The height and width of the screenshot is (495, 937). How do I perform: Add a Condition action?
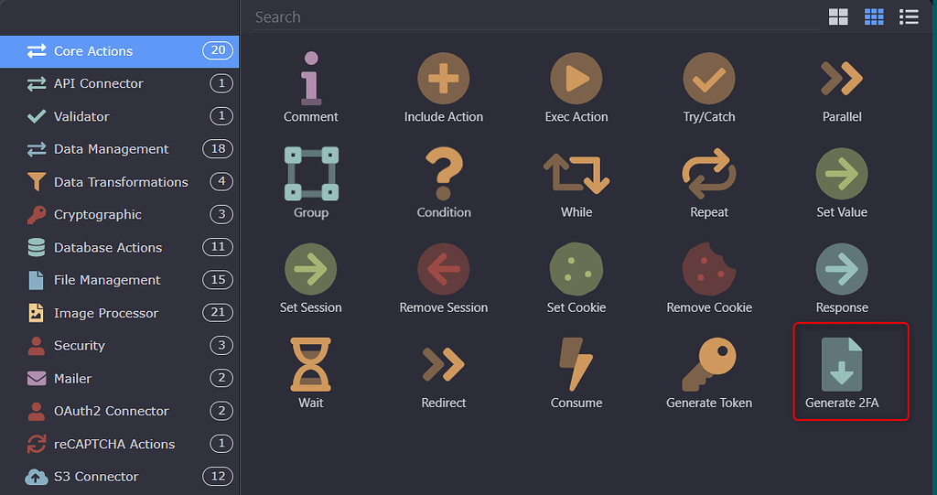[x=443, y=175]
